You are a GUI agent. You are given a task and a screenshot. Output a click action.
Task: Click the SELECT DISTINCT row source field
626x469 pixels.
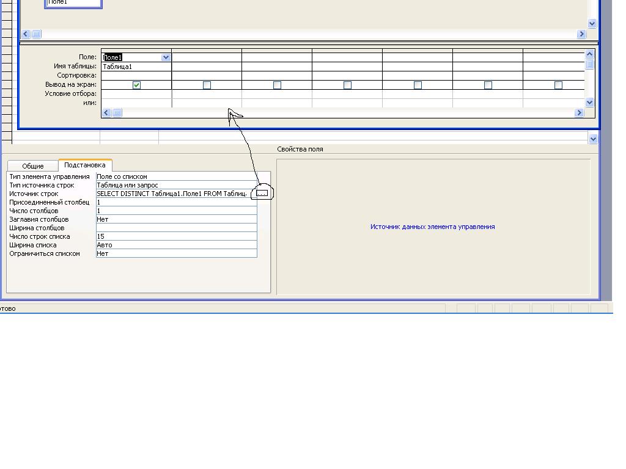173,194
